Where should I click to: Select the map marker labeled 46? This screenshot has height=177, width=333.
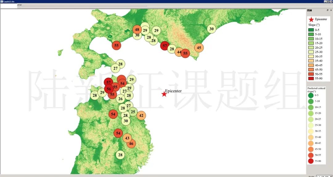(x=131, y=143)
